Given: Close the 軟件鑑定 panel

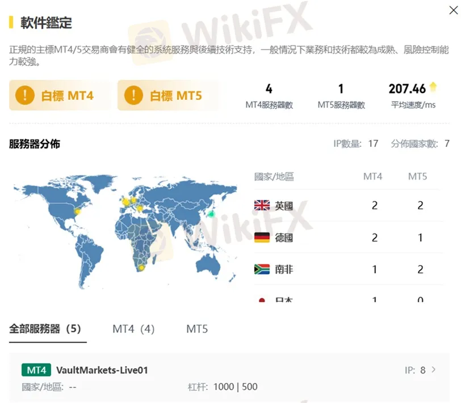Looking at the screenshot, I should pyautogui.click(x=452, y=10).
